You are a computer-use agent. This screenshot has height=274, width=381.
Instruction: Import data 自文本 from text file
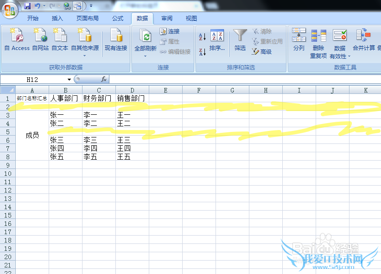[60, 39]
